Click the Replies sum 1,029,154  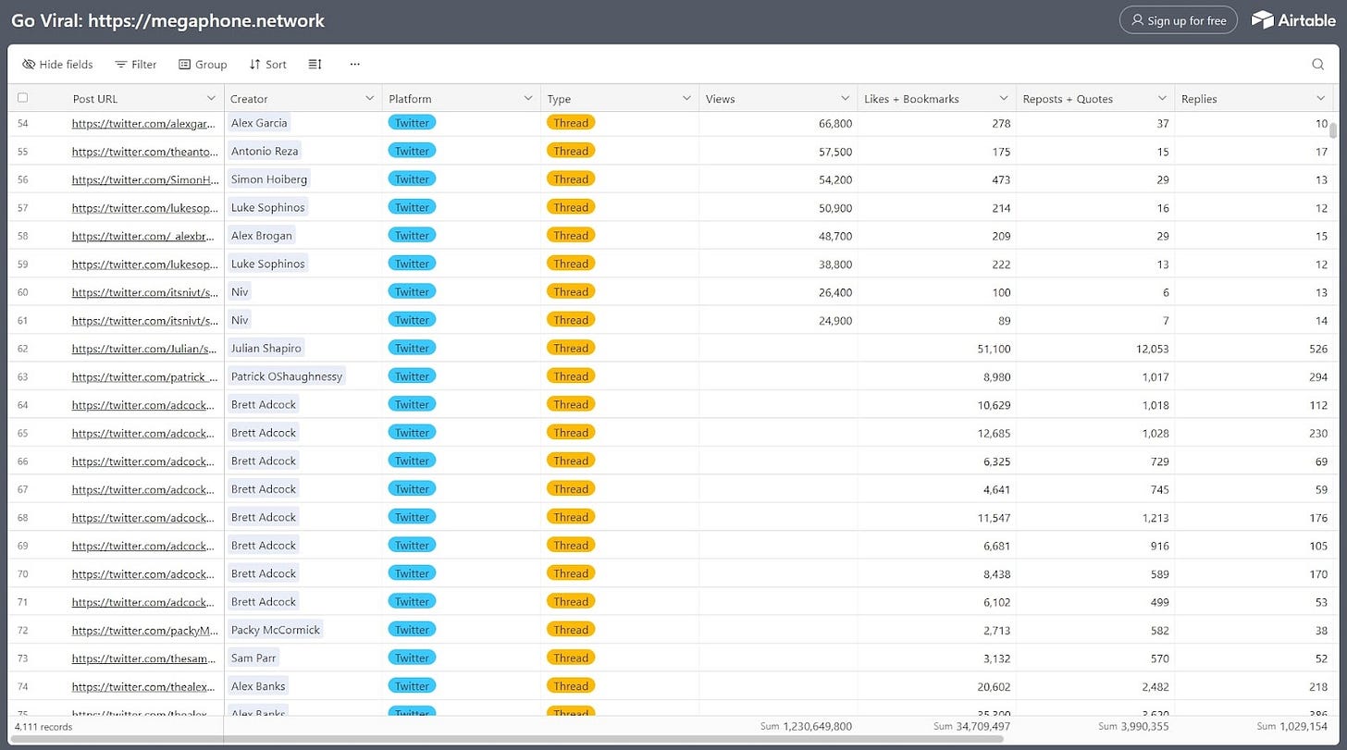tap(1292, 727)
